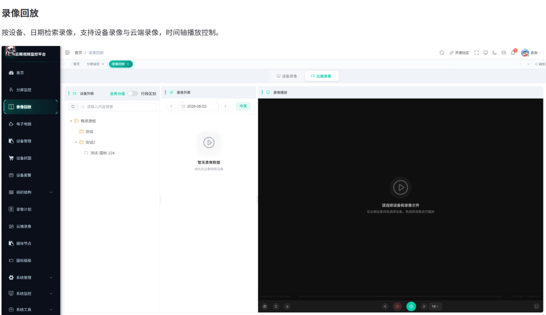
Task: Click the large play icon in video area
Action: coord(400,187)
